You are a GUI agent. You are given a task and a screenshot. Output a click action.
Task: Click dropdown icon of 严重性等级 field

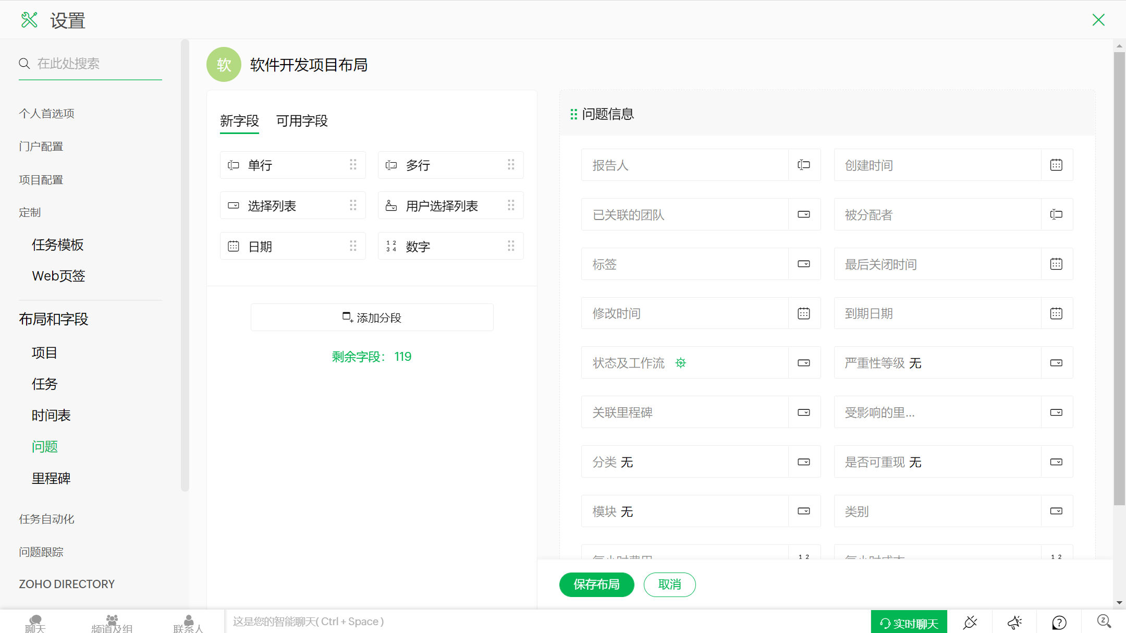pos(1056,363)
